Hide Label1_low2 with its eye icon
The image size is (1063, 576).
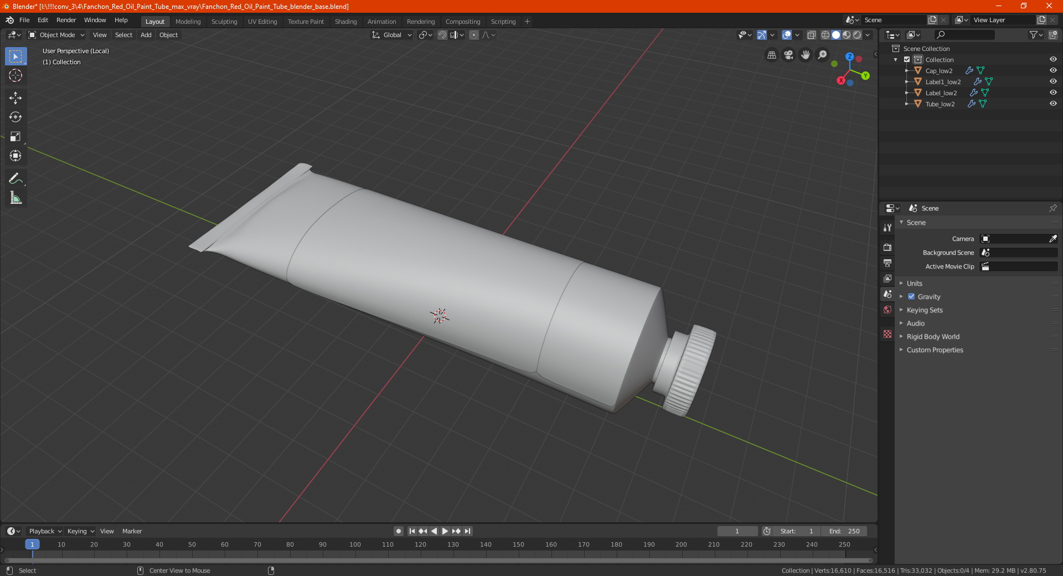(x=1053, y=81)
